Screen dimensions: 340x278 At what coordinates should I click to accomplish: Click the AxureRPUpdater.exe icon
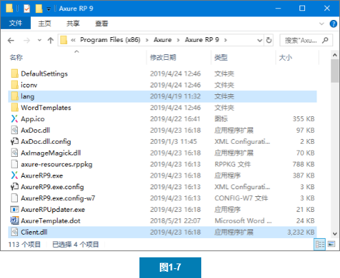click(x=14, y=209)
